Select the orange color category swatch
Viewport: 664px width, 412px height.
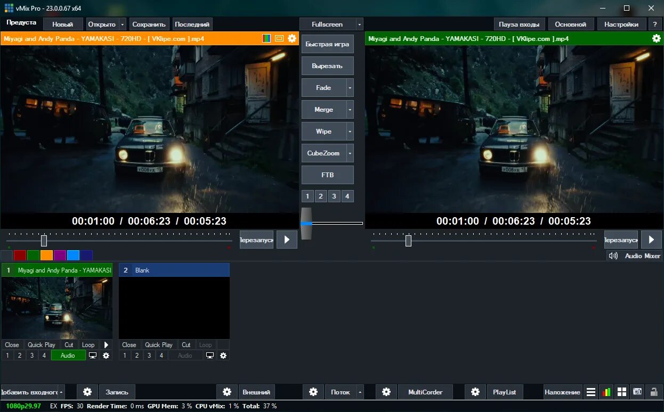pyautogui.click(x=46, y=255)
